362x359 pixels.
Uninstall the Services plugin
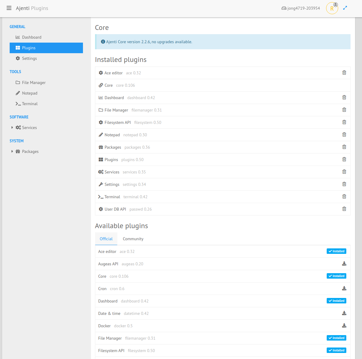(x=344, y=172)
